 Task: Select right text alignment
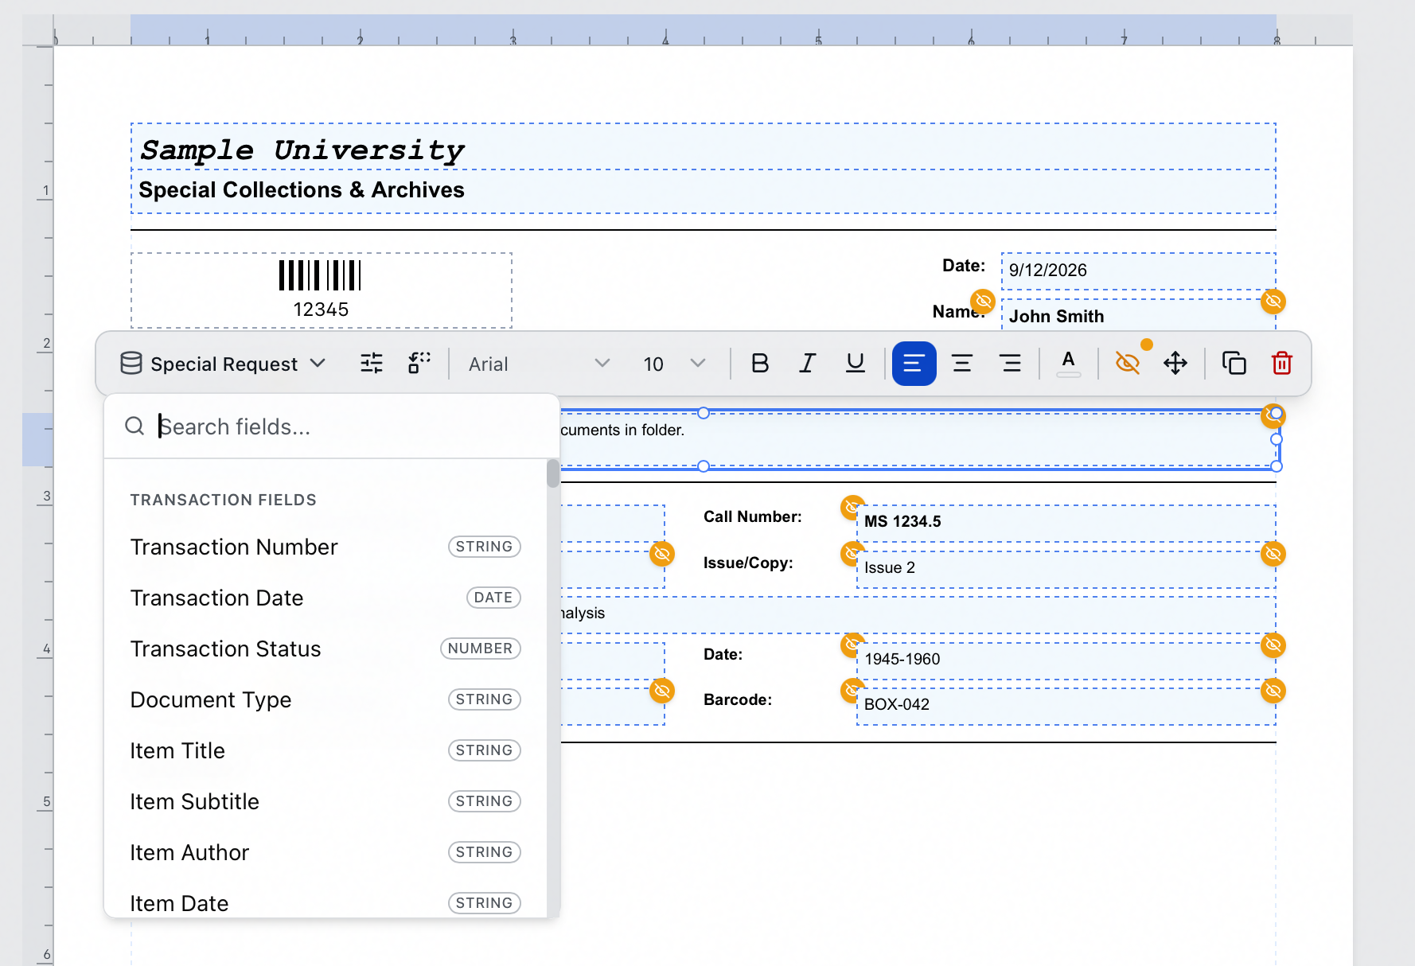click(x=1011, y=364)
